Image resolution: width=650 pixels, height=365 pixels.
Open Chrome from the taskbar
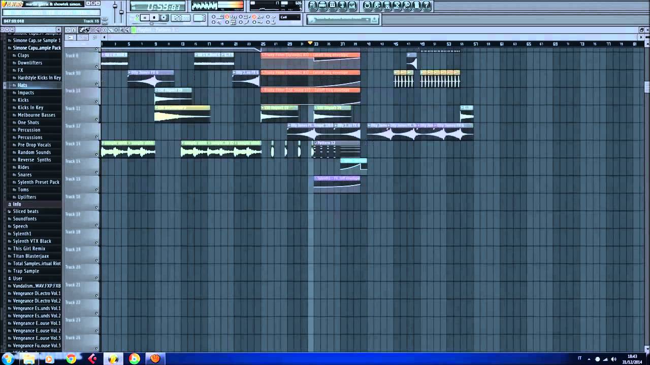point(71,359)
